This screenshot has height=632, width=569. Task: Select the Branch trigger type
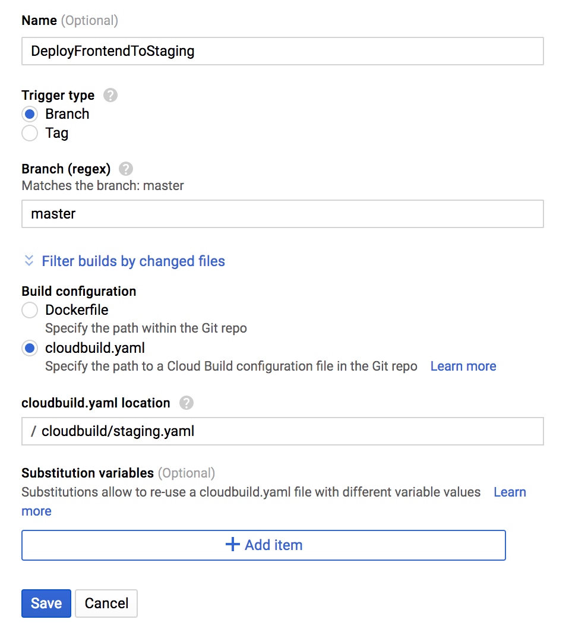29,113
